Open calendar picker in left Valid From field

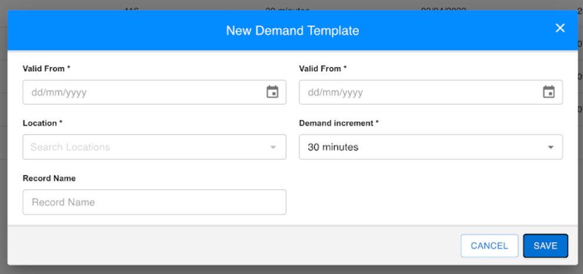pos(272,92)
